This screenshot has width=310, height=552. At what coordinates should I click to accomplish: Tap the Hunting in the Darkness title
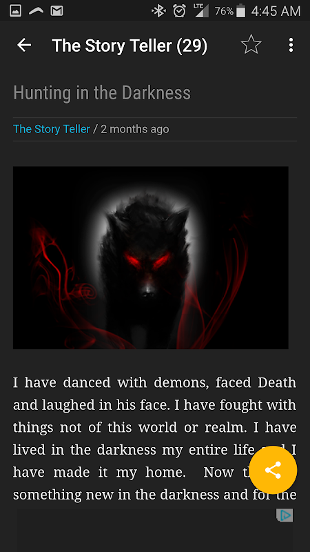(x=102, y=93)
